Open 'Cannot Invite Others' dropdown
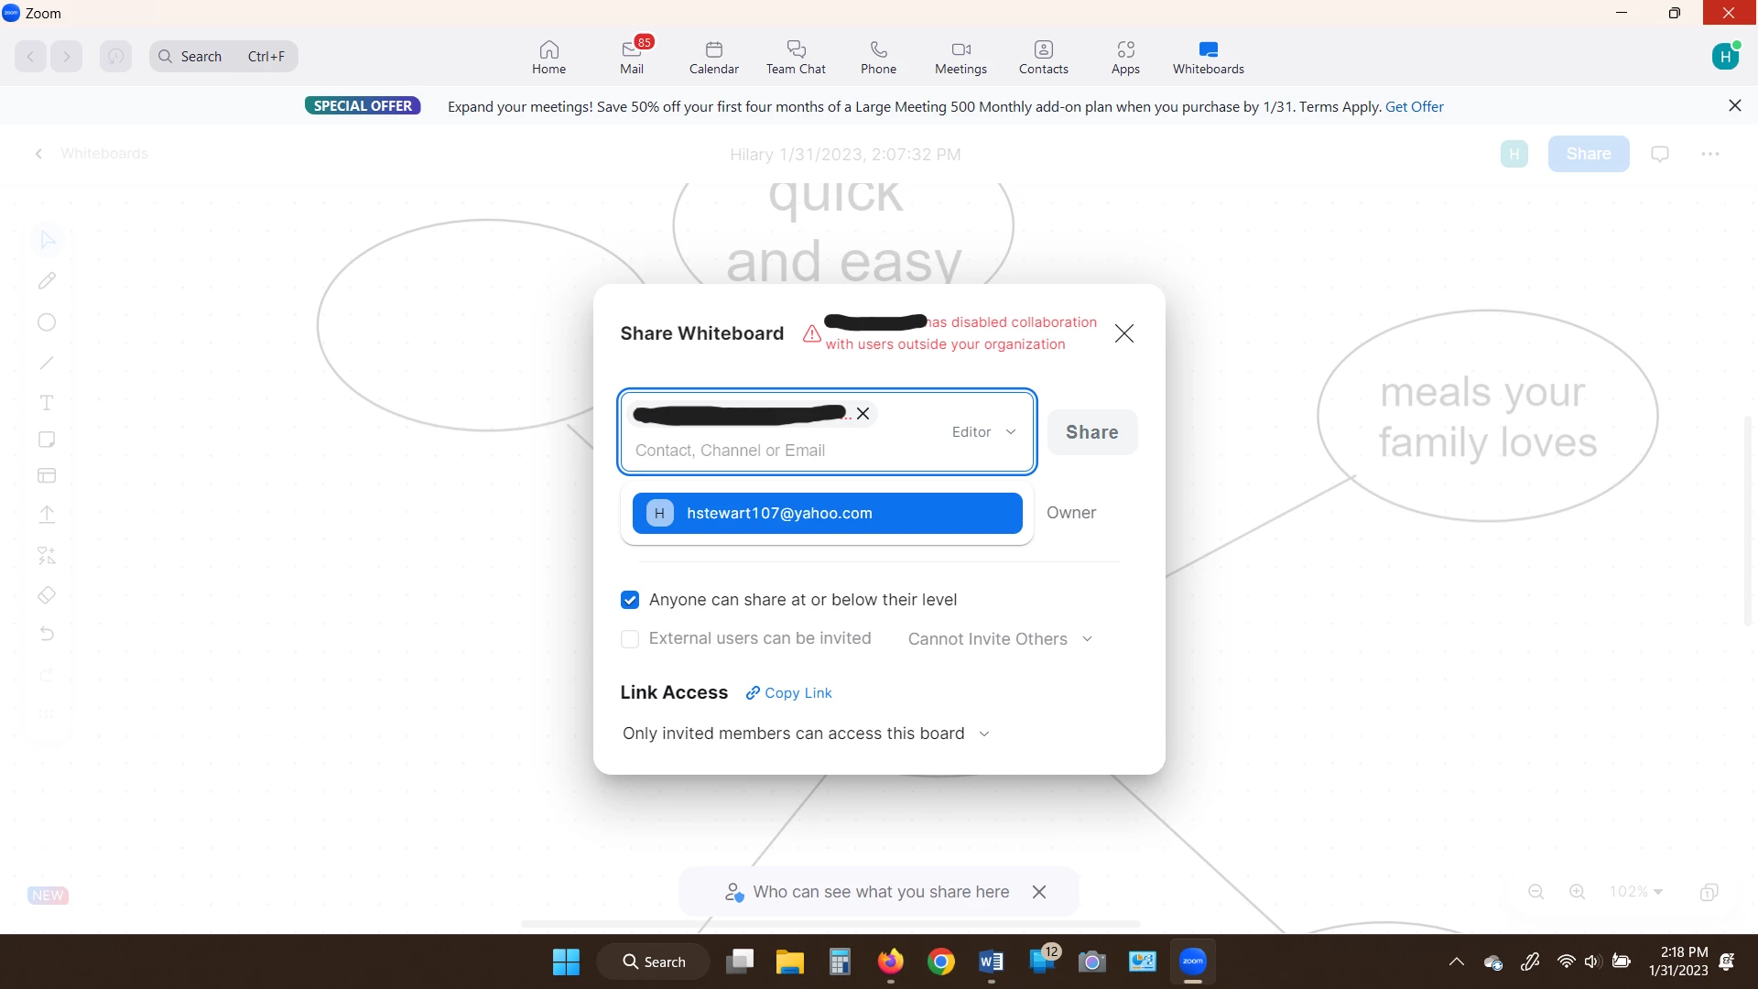 [1000, 639]
